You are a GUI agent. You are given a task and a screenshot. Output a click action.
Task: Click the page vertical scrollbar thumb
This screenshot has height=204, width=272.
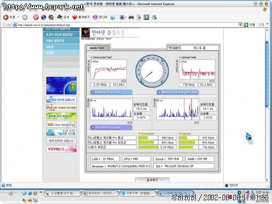click(267, 75)
